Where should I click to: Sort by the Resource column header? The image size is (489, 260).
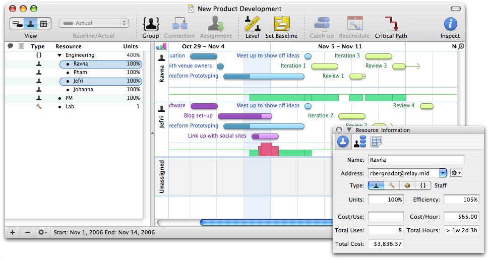pyautogui.click(x=68, y=46)
